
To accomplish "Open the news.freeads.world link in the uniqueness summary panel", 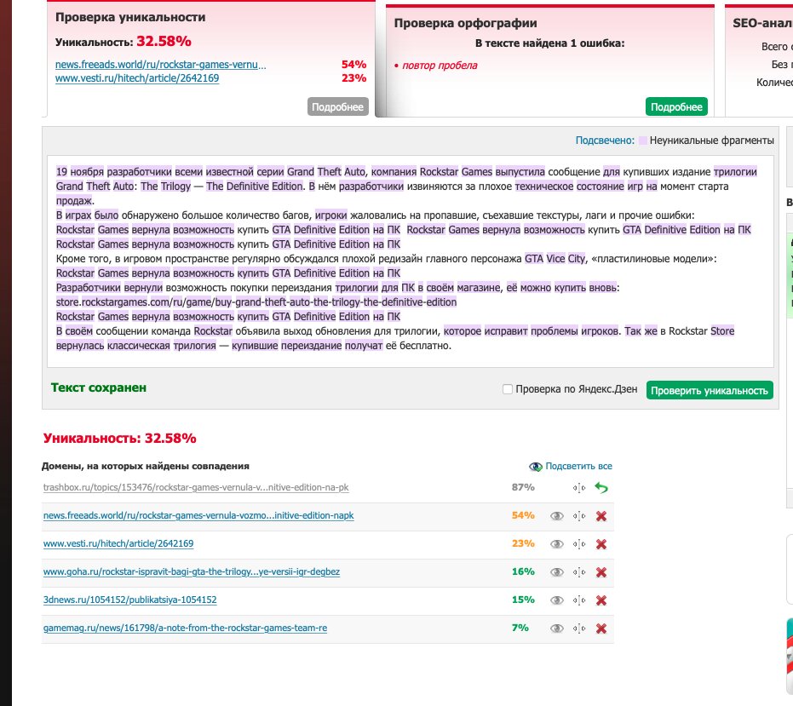I will pyautogui.click(x=161, y=65).
